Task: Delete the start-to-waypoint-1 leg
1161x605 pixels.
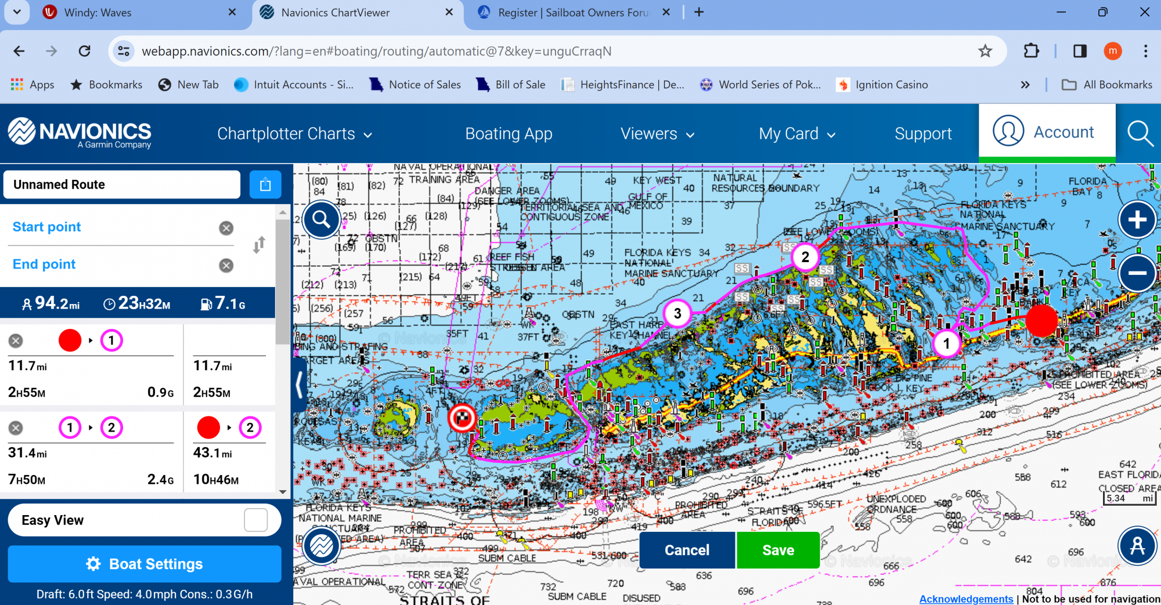Action: pos(16,340)
